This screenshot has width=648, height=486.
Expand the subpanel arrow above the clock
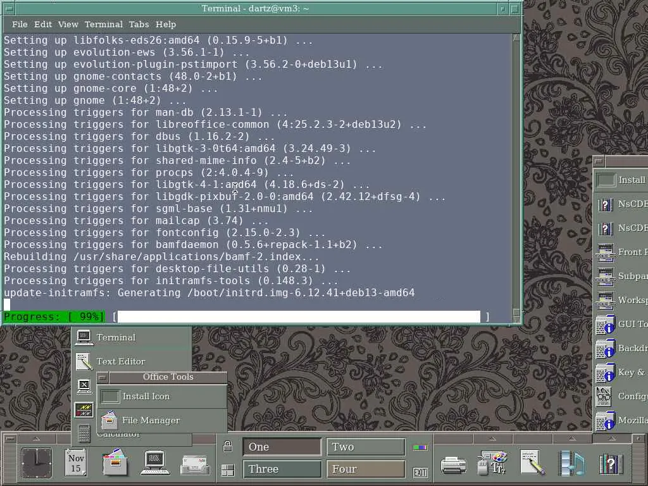coord(36,439)
